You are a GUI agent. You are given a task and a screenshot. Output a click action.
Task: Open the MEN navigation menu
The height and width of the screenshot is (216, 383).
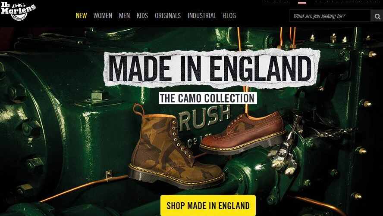[x=124, y=15]
